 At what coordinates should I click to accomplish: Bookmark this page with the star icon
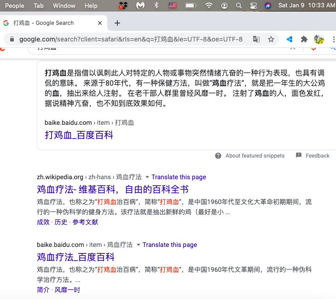pyautogui.click(x=271, y=39)
